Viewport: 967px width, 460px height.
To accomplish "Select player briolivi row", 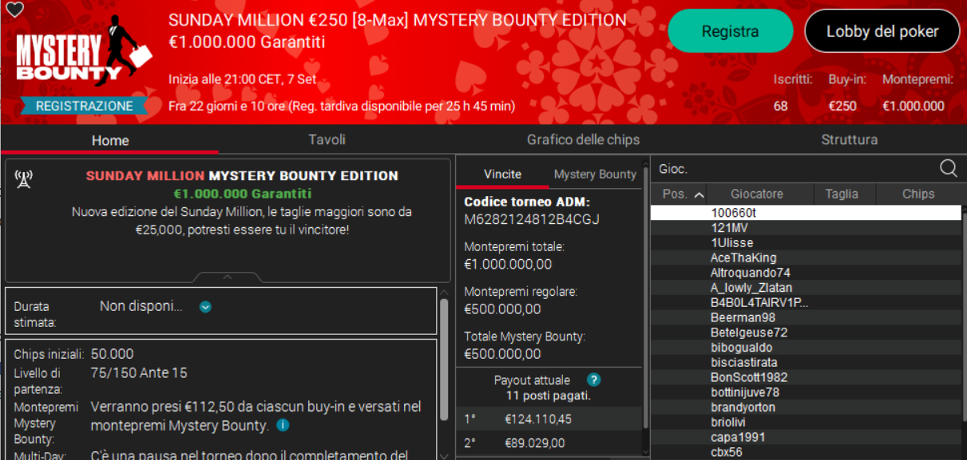I will (806, 423).
